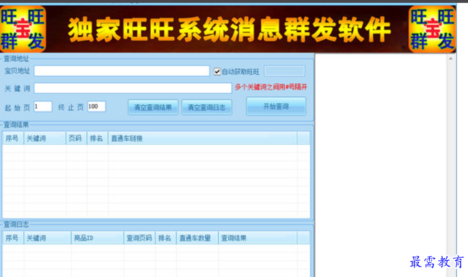Click the 序号 column header in 查询日志
The width and height of the screenshot is (468, 277).
tap(13, 238)
